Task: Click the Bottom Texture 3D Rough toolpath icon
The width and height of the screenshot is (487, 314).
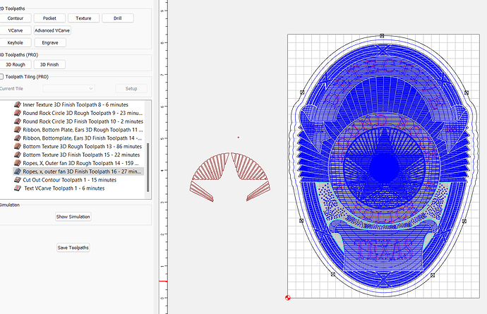Action: (x=18, y=146)
